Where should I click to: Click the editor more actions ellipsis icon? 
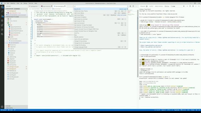point(136,6)
